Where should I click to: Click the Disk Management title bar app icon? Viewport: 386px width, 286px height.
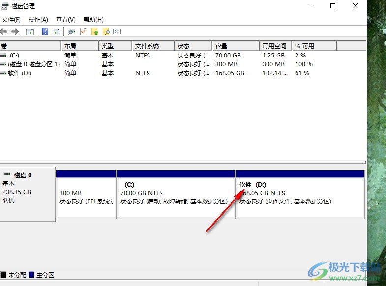5,6
